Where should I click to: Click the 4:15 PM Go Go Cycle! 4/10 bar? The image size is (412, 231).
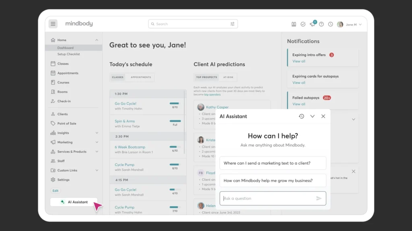click(x=175, y=190)
